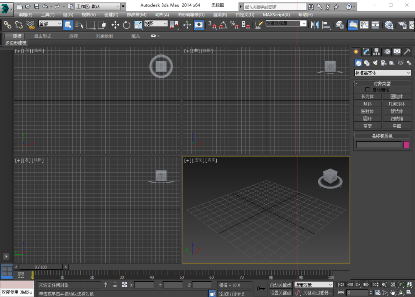Click the Play Animation button

[x=358, y=285]
